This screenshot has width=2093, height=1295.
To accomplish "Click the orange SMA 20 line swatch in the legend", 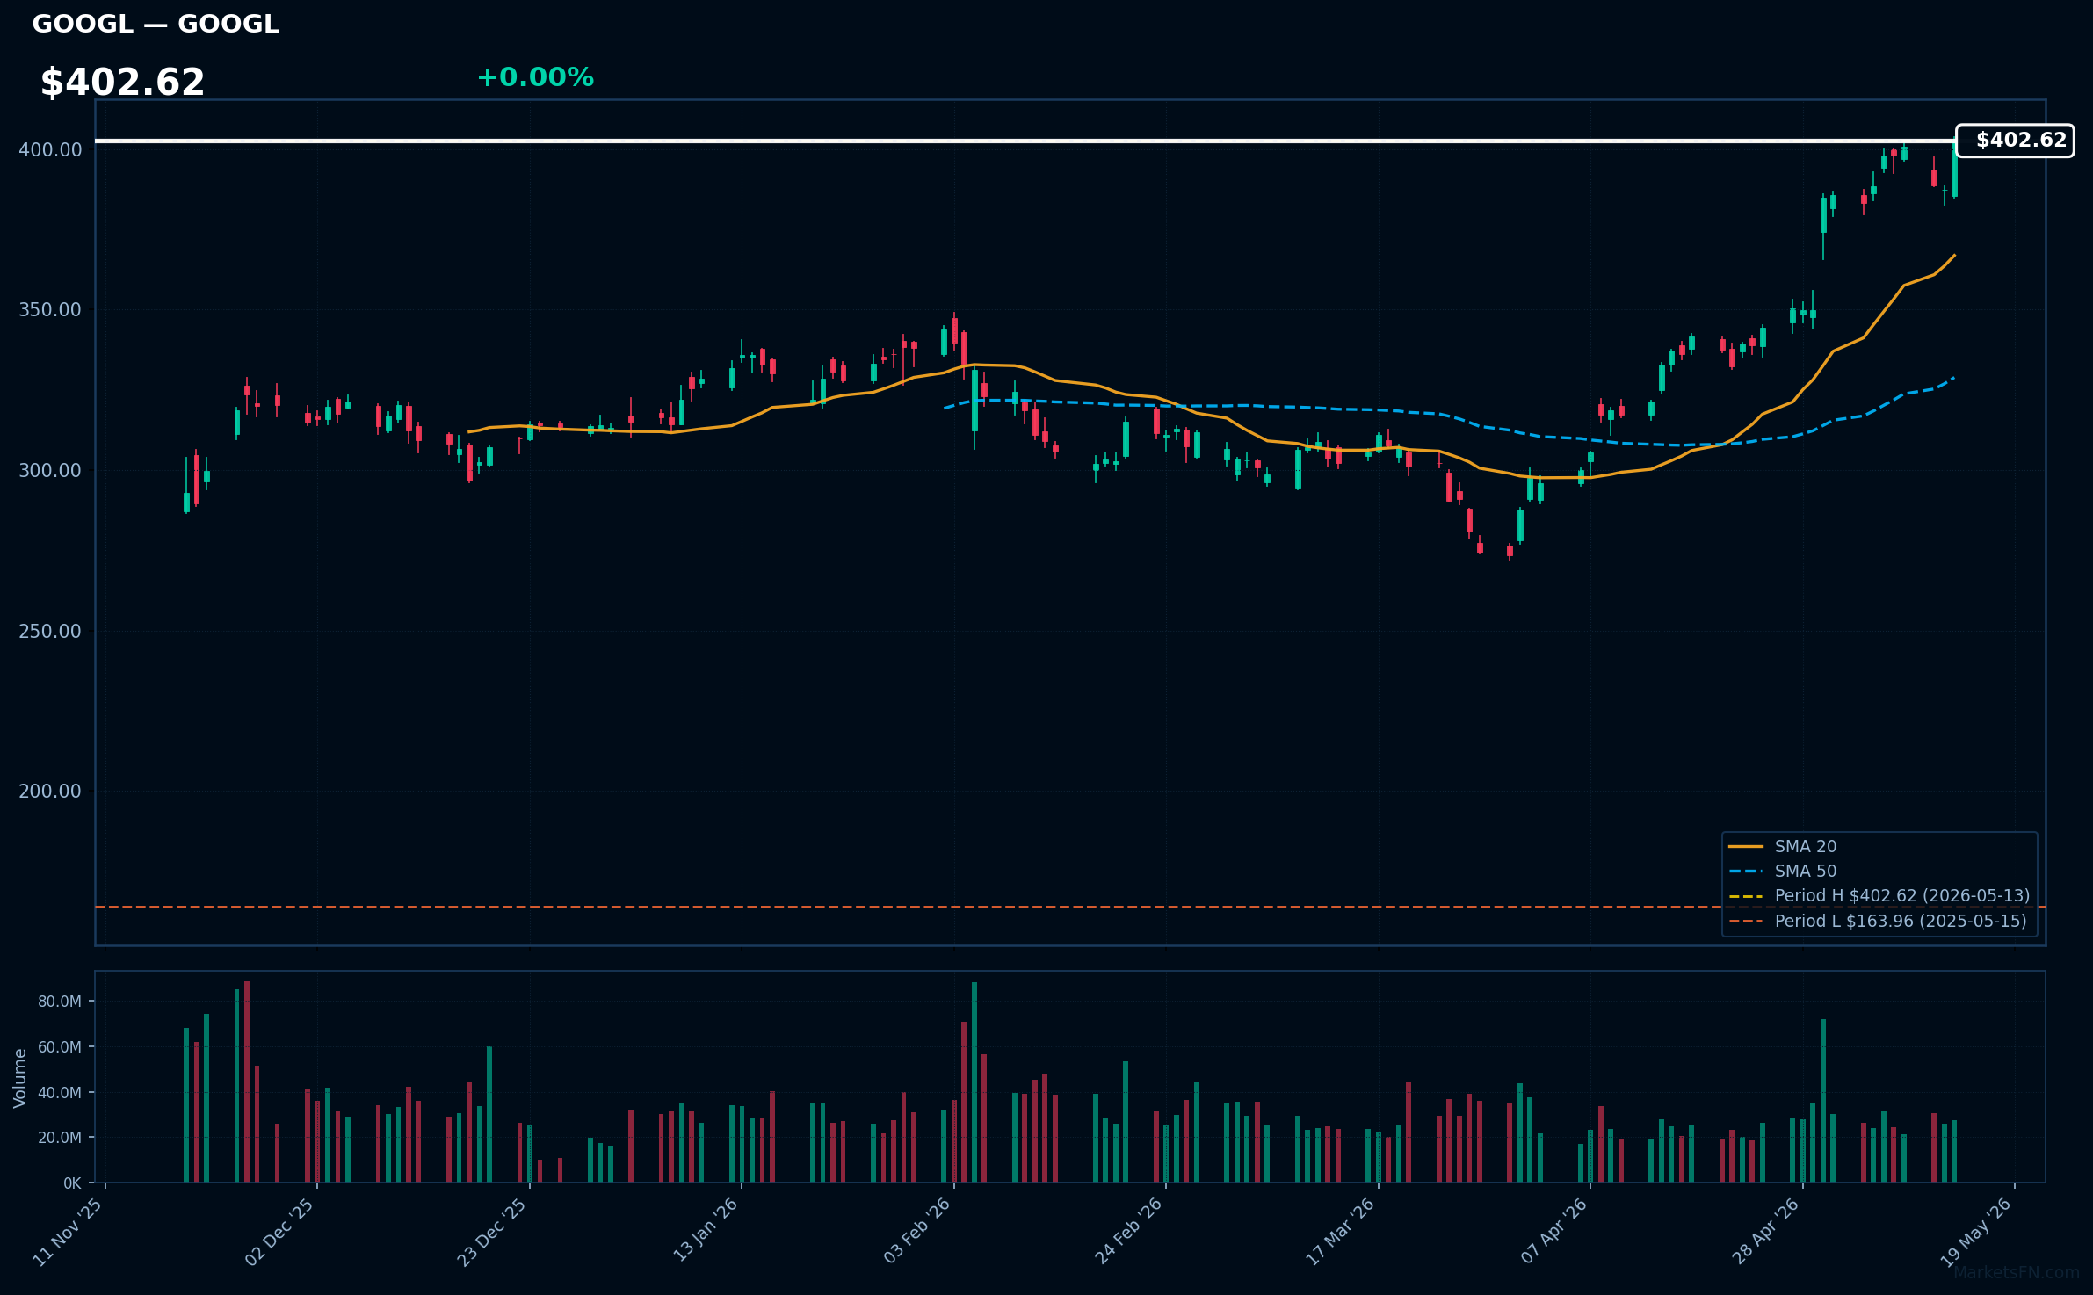I will click(x=1746, y=847).
